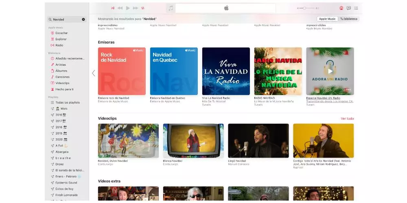Open Navidad, Dulce Navidad video thumbnail

(x=128, y=140)
